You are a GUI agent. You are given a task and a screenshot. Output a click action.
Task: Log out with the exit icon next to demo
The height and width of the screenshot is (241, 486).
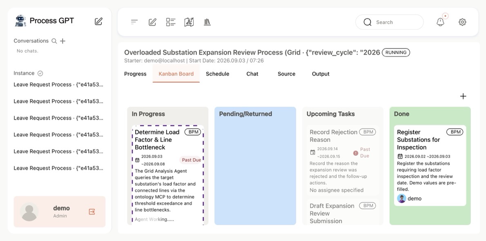point(92,212)
